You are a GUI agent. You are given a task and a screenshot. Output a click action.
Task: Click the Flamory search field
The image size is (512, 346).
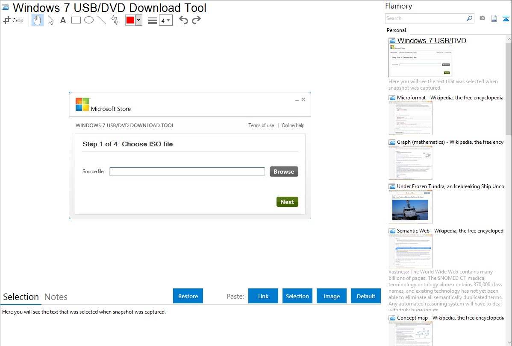(x=425, y=18)
